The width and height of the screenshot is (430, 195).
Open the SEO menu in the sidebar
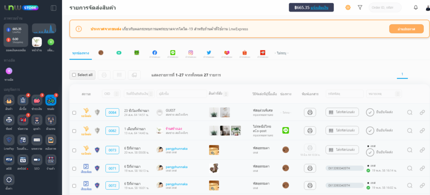tap(37, 160)
